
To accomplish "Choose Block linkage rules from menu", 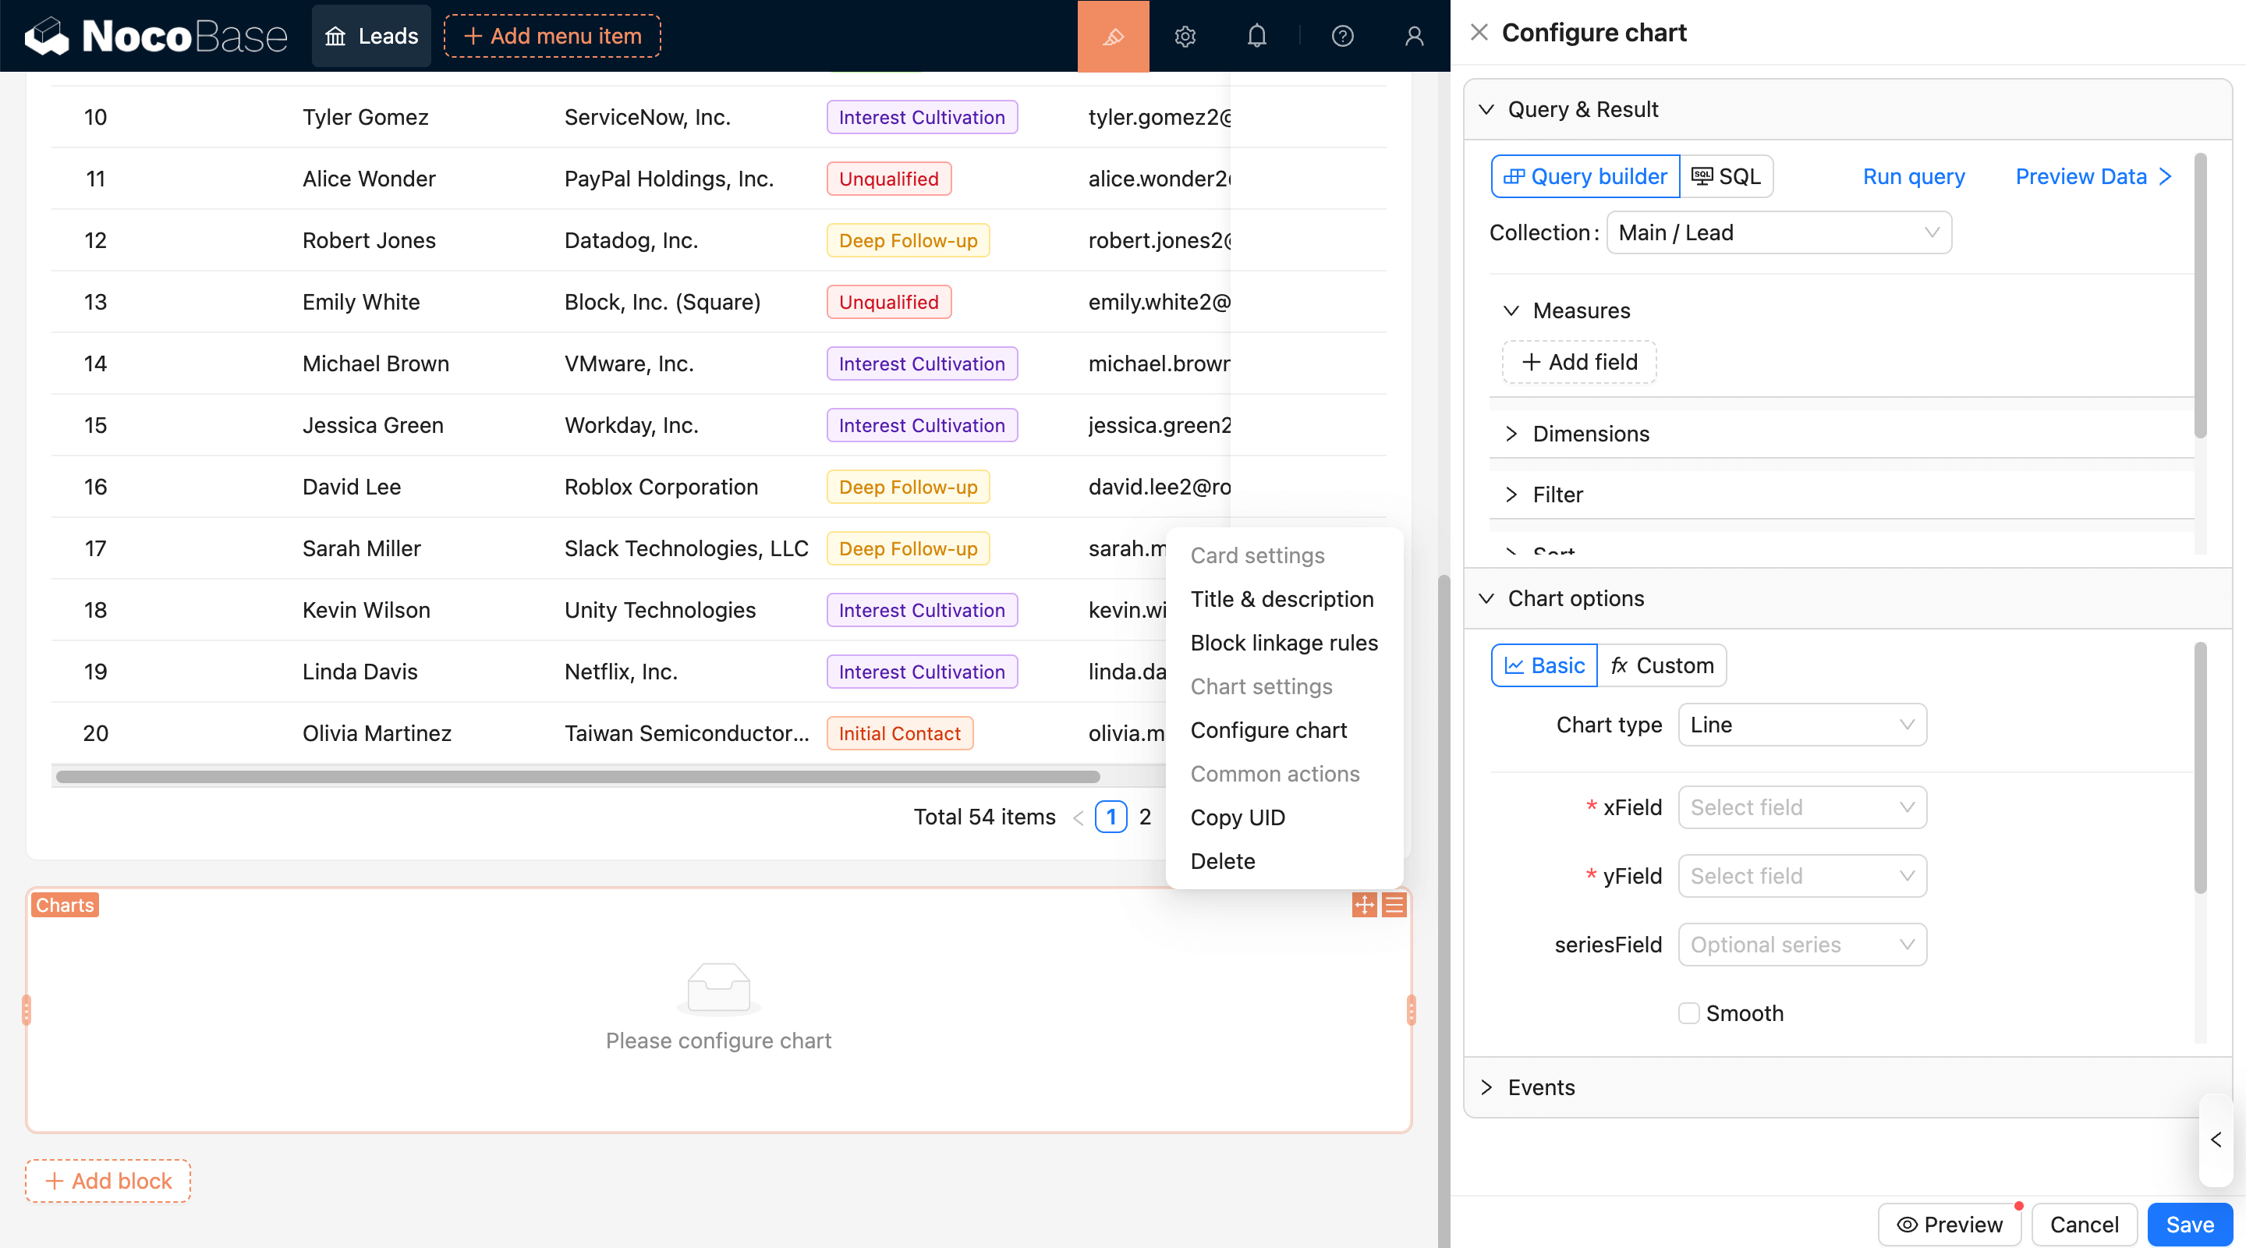I will point(1284,643).
